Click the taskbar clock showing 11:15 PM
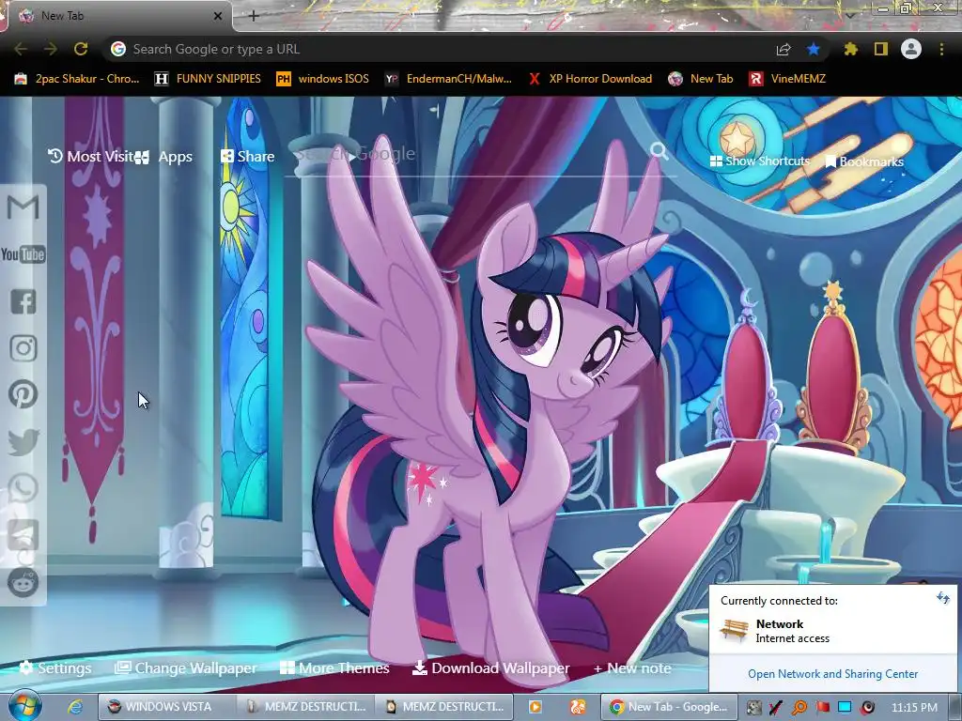This screenshot has width=962, height=721. pyautogui.click(x=914, y=707)
